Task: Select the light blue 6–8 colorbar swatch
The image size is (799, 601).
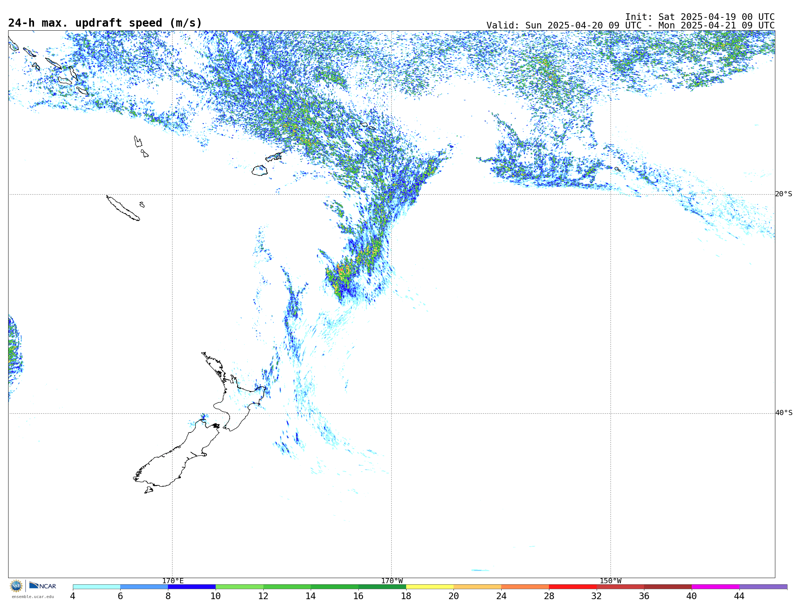Action: click(144, 587)
